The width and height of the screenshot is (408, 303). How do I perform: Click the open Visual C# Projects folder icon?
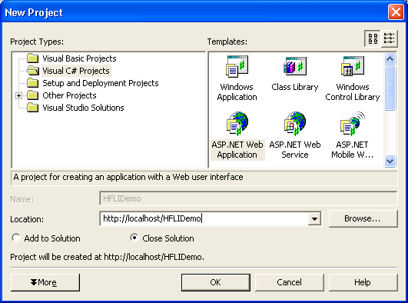pyautogui.click(x=33, y=71)
